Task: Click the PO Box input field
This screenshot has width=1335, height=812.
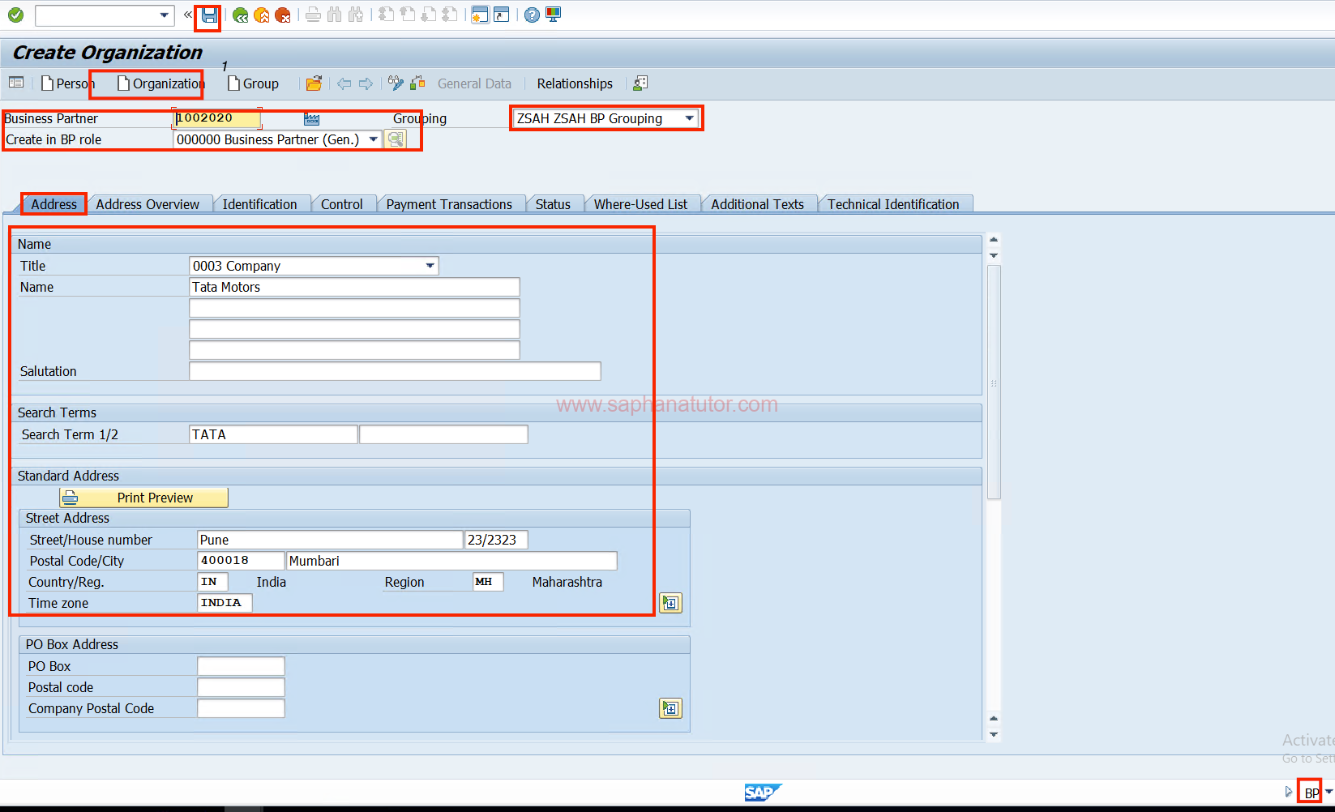Action: (241, 666)
